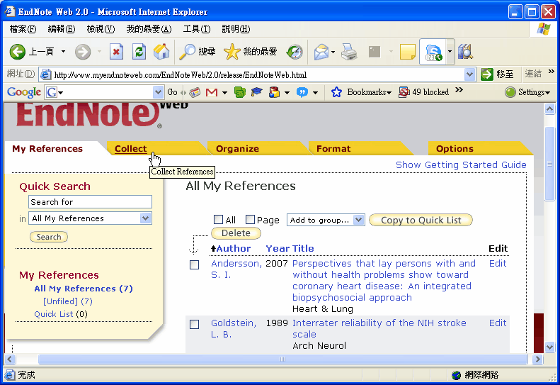The height and width of the screenshot is (385, 560).
Task: Click the Gmail icon in Google toolbar
Action: (x=211, y=92)
